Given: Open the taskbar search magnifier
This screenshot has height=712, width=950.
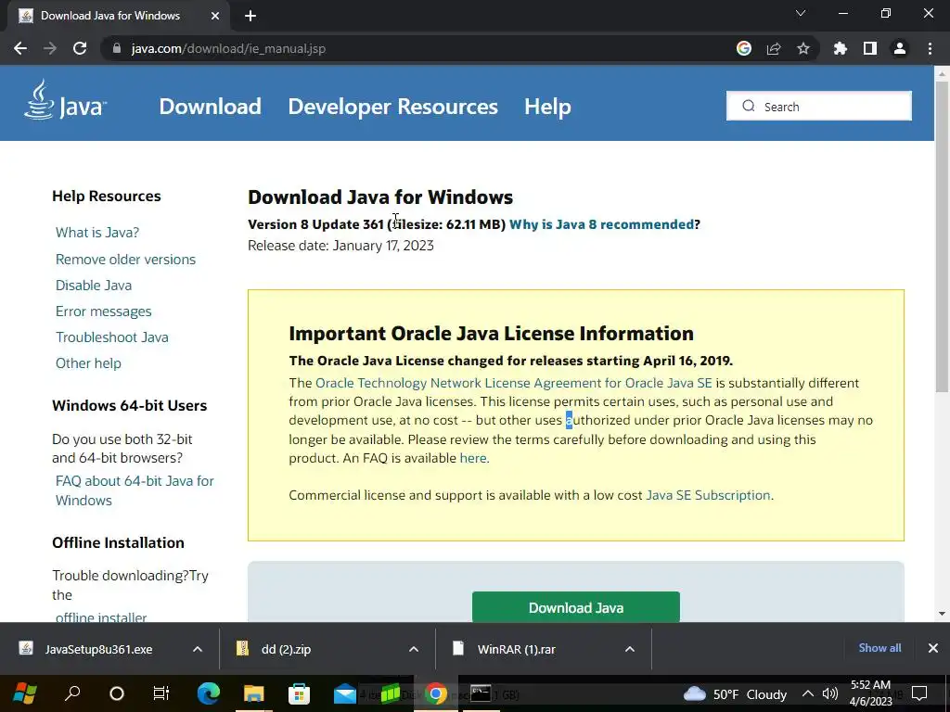Looking at the screenshot, I should click(72, 693).
